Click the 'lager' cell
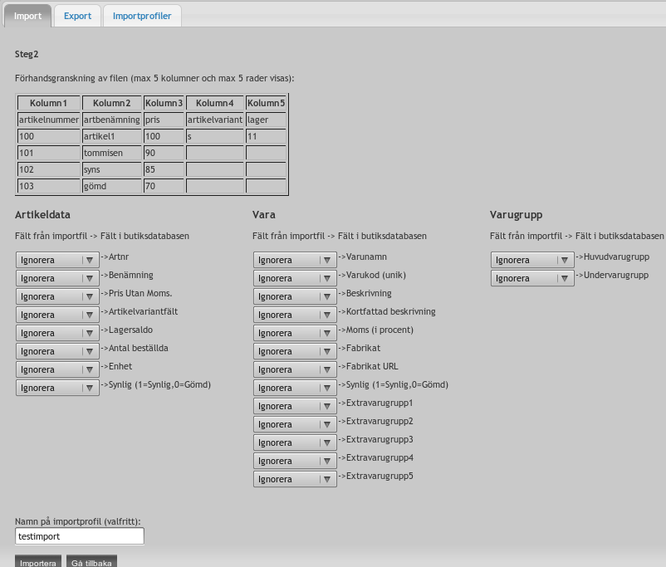The image size is (666, 567). point(266,120)
